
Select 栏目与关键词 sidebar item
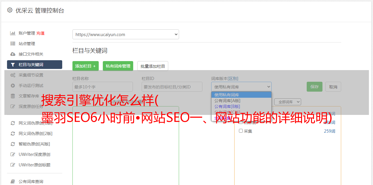point(34,65)
